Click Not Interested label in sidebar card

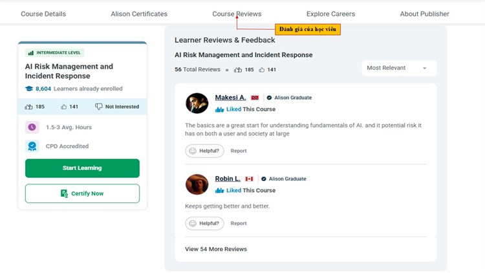[x=122, y=107]
